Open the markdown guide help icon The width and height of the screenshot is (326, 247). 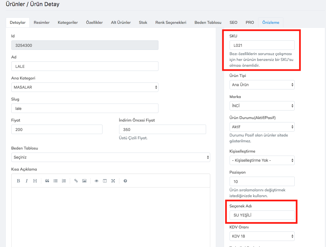tap(125, 181)
